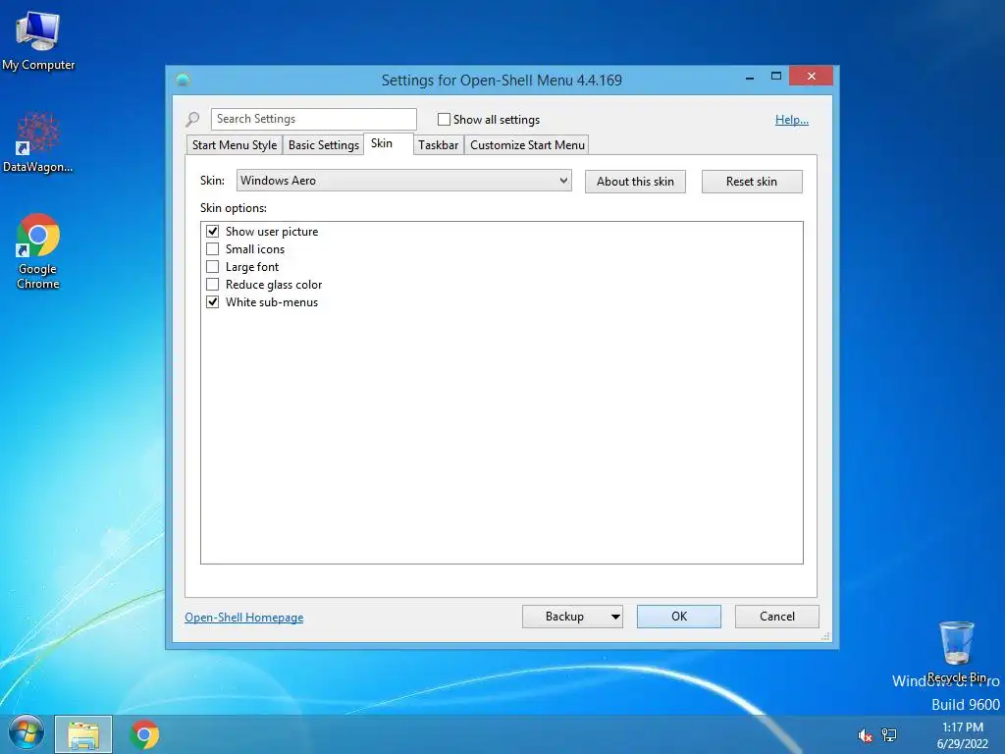Open the Recycle Bin on the desktop

[956, 651]
